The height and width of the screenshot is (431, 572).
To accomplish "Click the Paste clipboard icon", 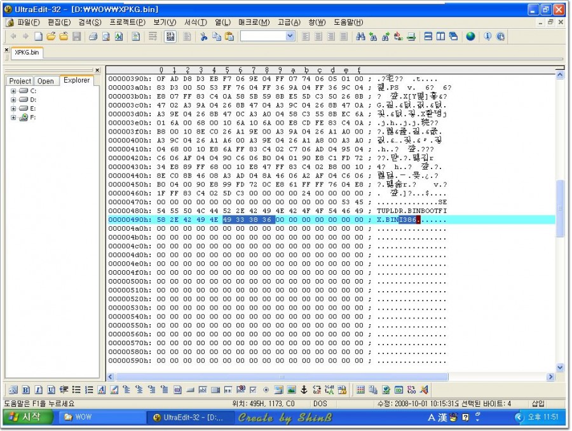I will point(229,36).
